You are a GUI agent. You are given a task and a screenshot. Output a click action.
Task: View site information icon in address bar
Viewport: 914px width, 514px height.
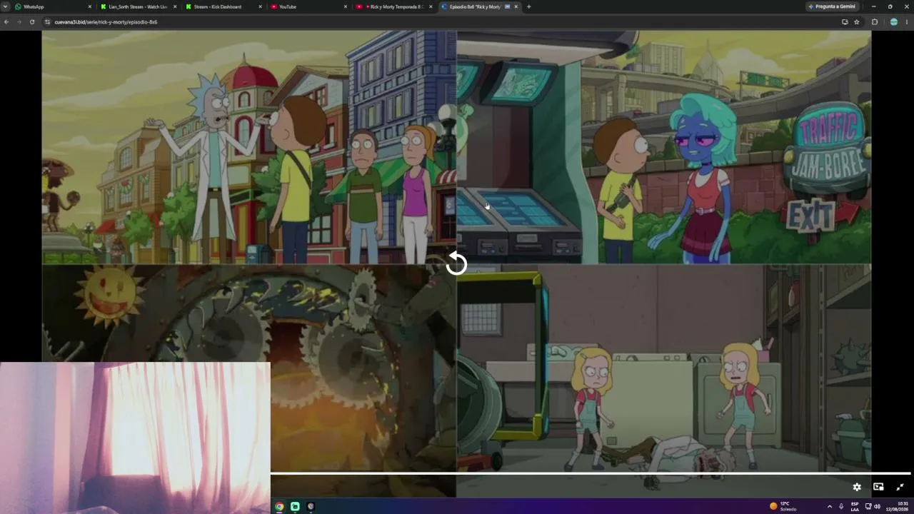point(48,22)
